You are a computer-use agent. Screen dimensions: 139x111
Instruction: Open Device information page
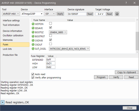pos(13,31)
